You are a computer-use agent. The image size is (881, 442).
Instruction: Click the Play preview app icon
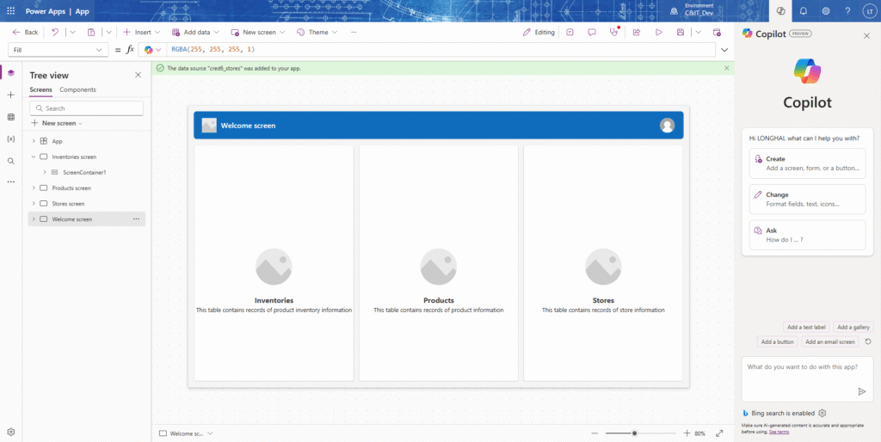click(659, 32)
